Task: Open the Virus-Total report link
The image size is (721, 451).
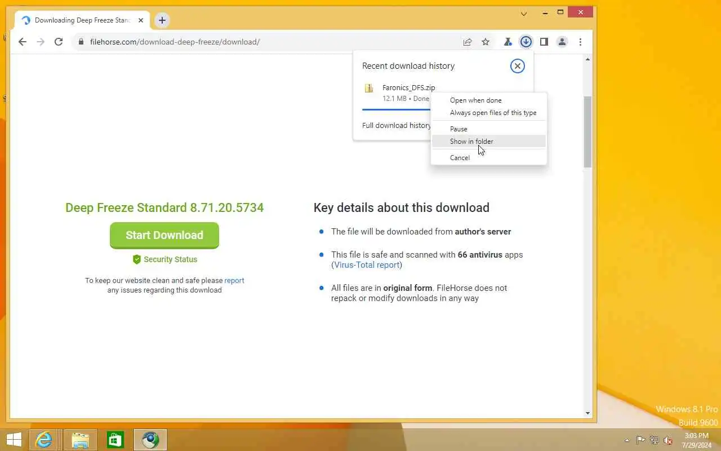Action: 367,265
